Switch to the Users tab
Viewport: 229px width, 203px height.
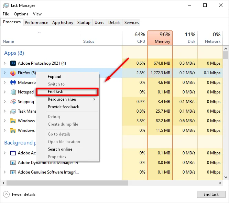99,23
